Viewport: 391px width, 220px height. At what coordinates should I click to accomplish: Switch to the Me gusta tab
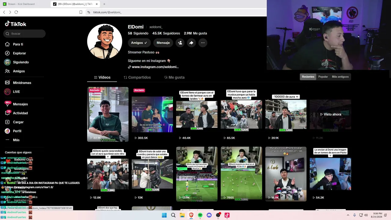pos(174,77)
